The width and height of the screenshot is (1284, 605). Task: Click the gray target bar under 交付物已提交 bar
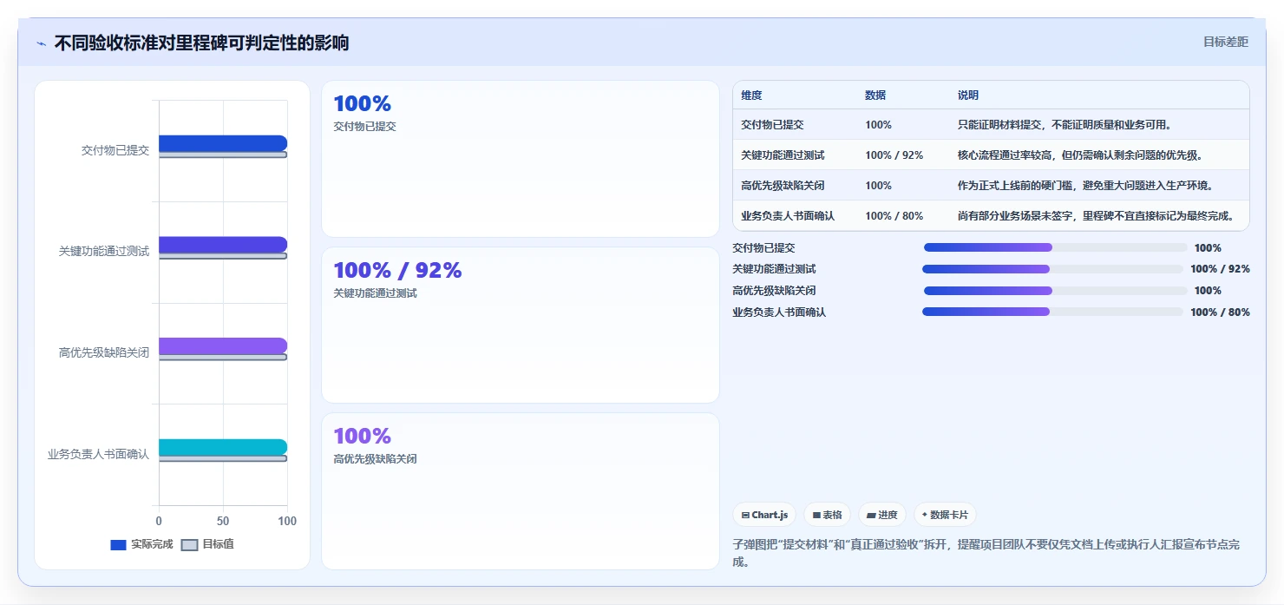pos(222,155)
